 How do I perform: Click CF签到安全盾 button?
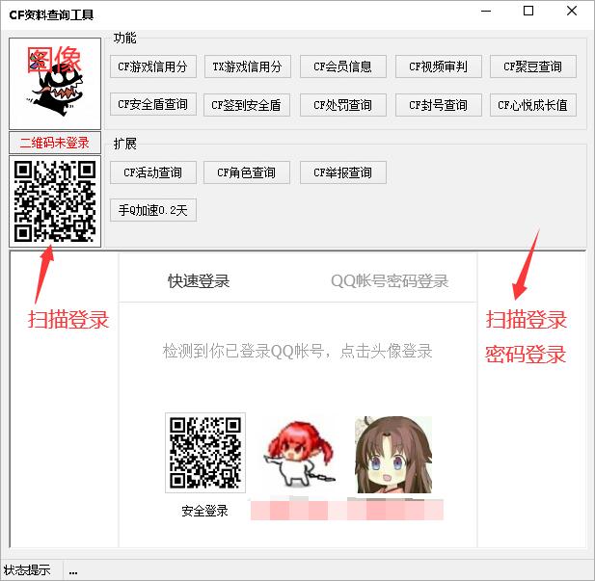248,105
